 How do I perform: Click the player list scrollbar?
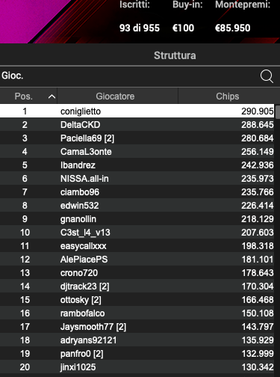277,112
